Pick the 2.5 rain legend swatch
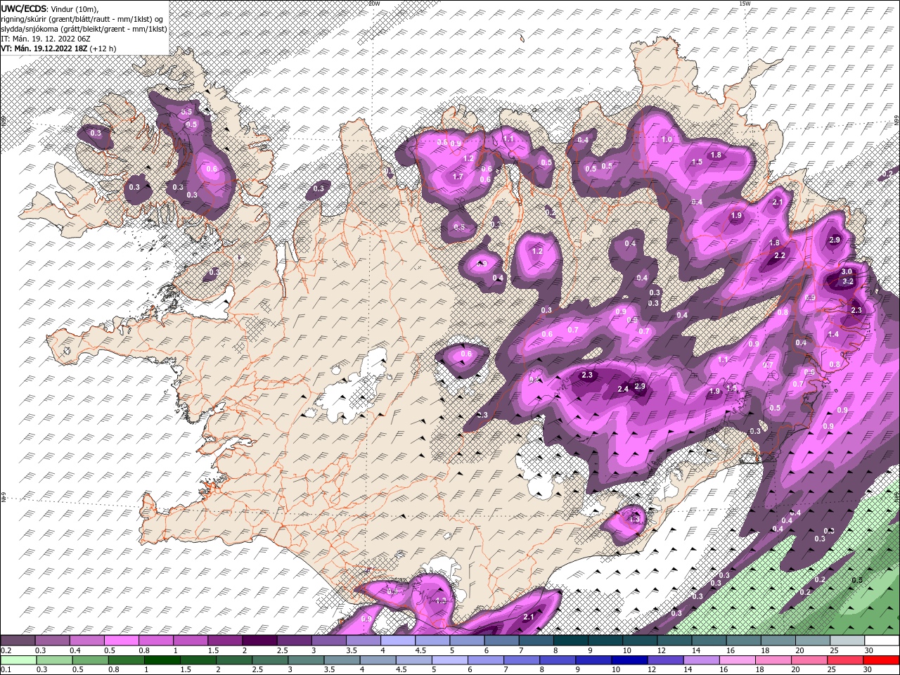Viewport: 900px width, 675px height. pyautogui.click(x=271, y=660)
